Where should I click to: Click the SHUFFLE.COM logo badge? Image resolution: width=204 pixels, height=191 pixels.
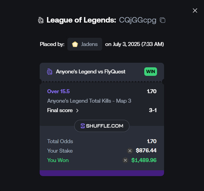coord(102,126)
